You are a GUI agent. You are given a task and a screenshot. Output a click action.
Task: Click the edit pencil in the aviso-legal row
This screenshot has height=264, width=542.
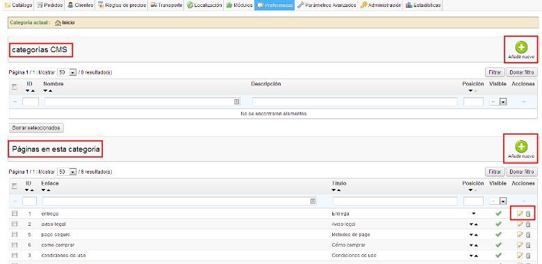click(x=520, y=224)
